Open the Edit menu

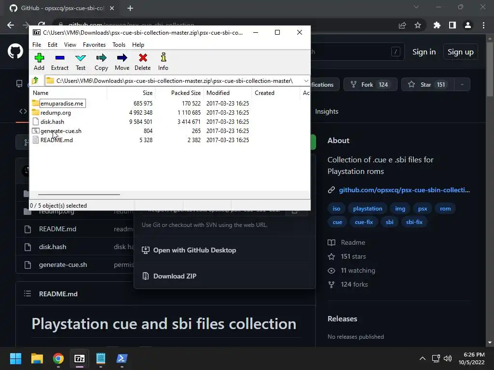click(x=52, y=45)
